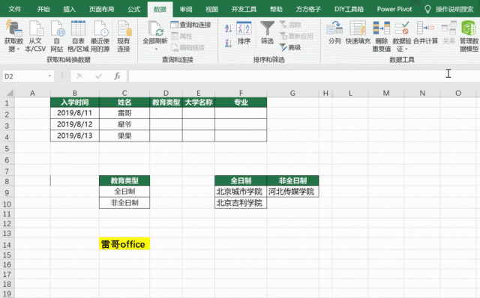Switch to the 审阅 tab
480x298 pixels.
pyautogui.click(x=186, y=9)
